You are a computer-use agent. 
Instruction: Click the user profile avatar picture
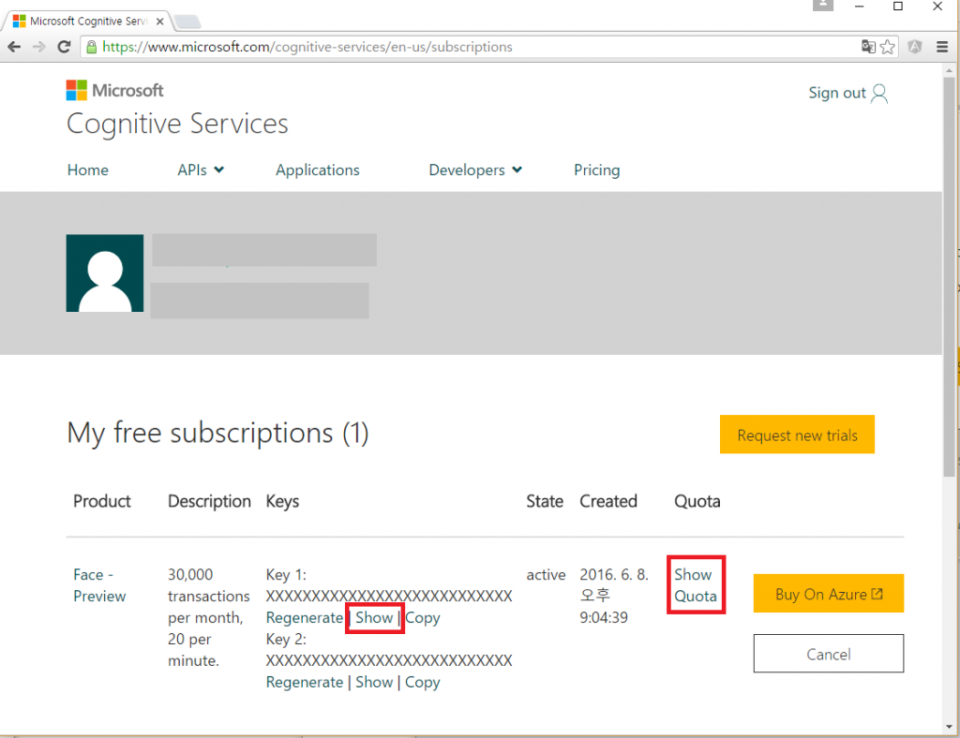105,273
